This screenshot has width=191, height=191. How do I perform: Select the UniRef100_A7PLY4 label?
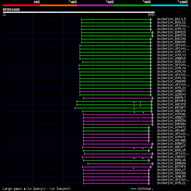click(171, 68)
